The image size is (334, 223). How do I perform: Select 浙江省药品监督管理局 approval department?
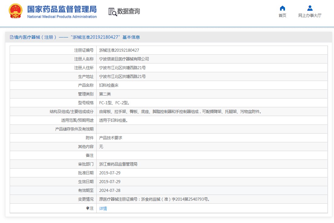click(118, 164)
